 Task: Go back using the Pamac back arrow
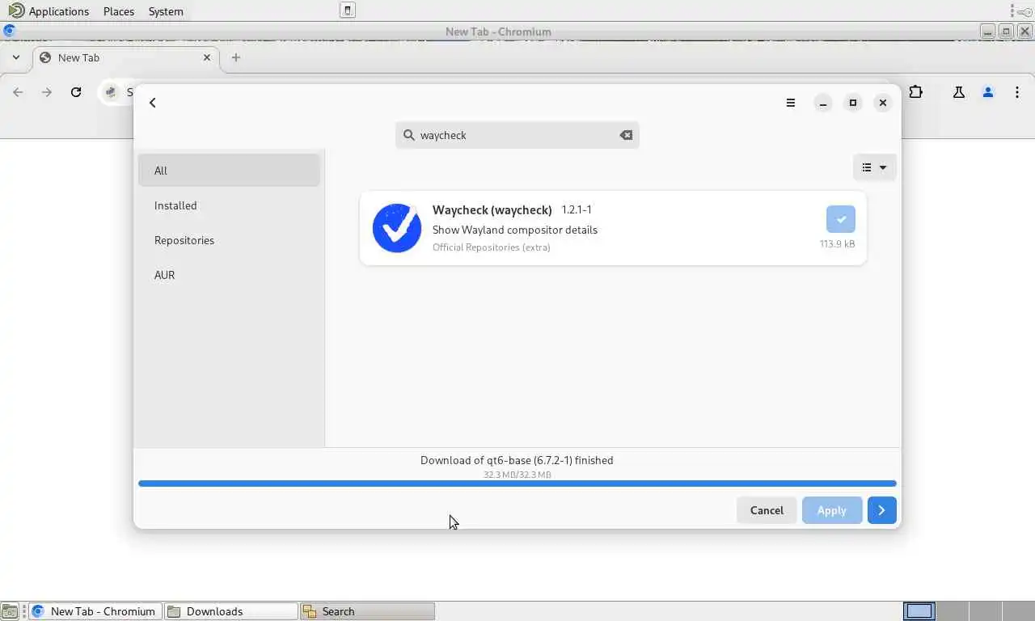[153, 103]
